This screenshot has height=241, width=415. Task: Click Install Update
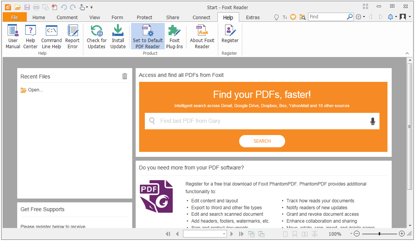[118, 37]
